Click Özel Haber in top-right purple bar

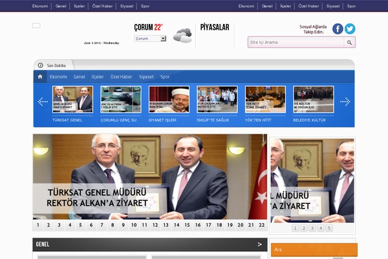308,6
